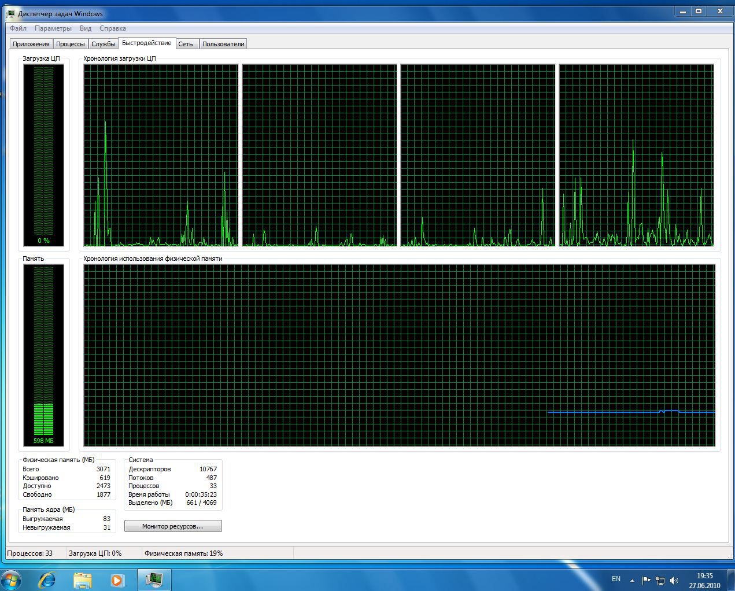Open Windows Explorer folder icon in taskbar
Viewport: 735px width, 591px height.
click(x=83, y=579)
